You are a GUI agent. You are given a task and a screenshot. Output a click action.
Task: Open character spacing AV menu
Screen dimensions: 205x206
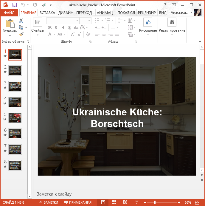84,27
